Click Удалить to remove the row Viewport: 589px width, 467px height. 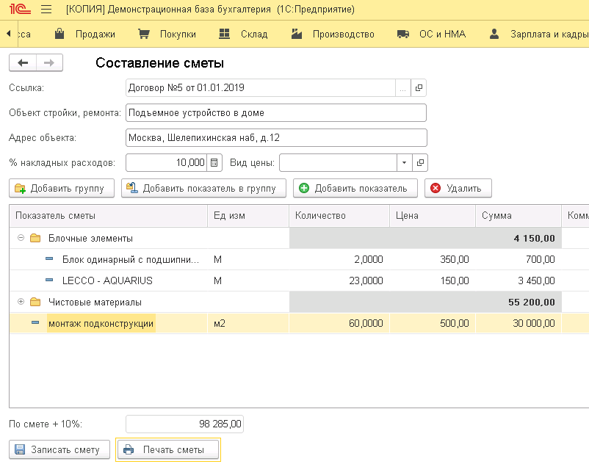(x=458, y=188)
